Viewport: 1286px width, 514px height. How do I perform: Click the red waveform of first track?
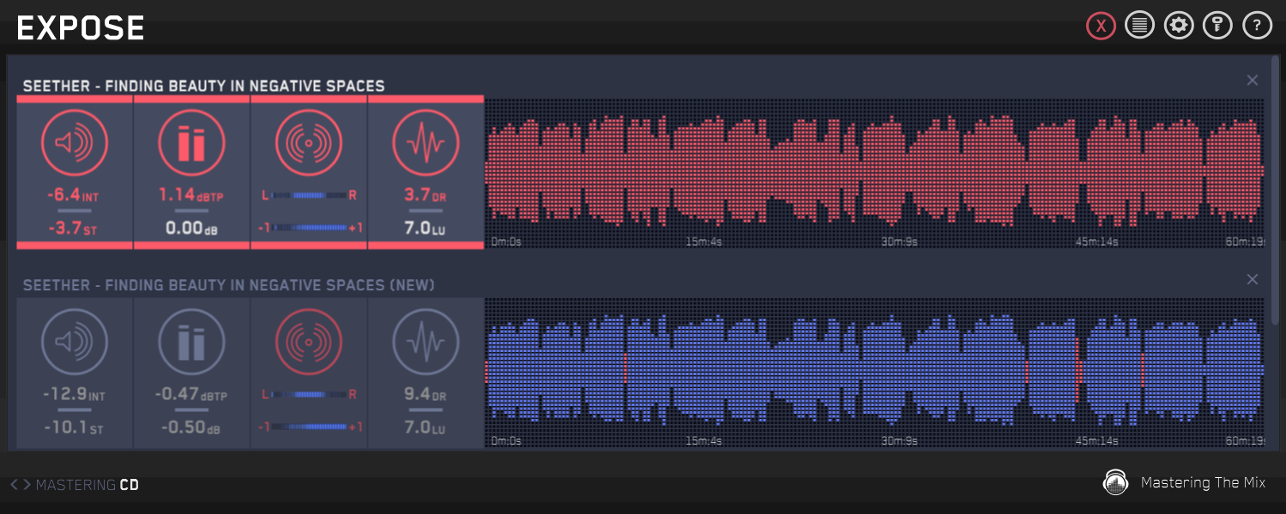[874, 172]
